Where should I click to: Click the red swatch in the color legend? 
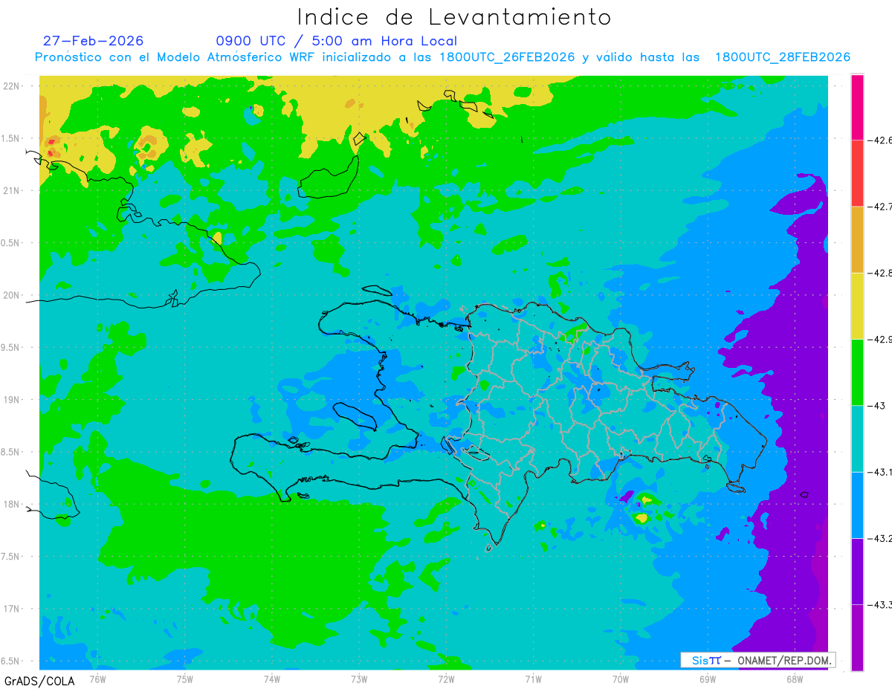(857, 173)
